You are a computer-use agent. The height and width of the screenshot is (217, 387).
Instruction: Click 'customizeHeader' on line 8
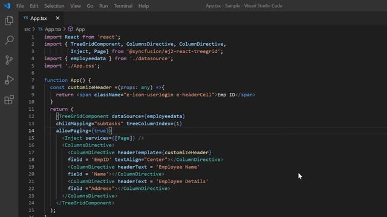[x=89, y=87]
